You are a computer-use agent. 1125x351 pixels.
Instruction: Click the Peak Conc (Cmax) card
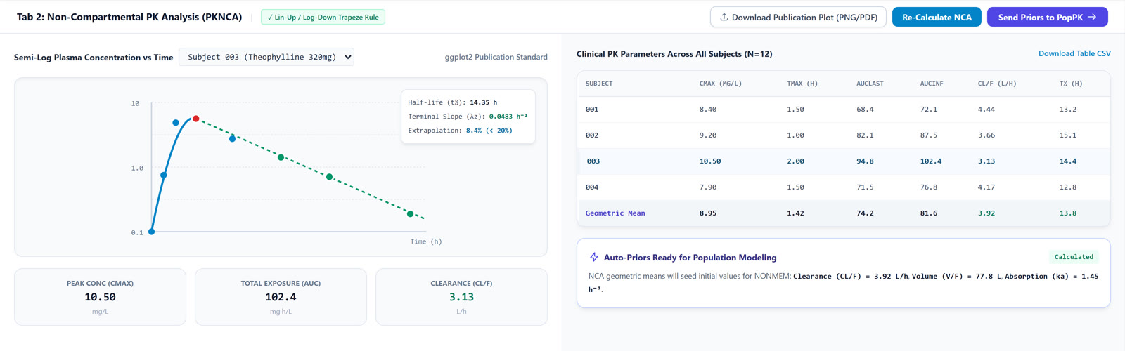(100, 297)
